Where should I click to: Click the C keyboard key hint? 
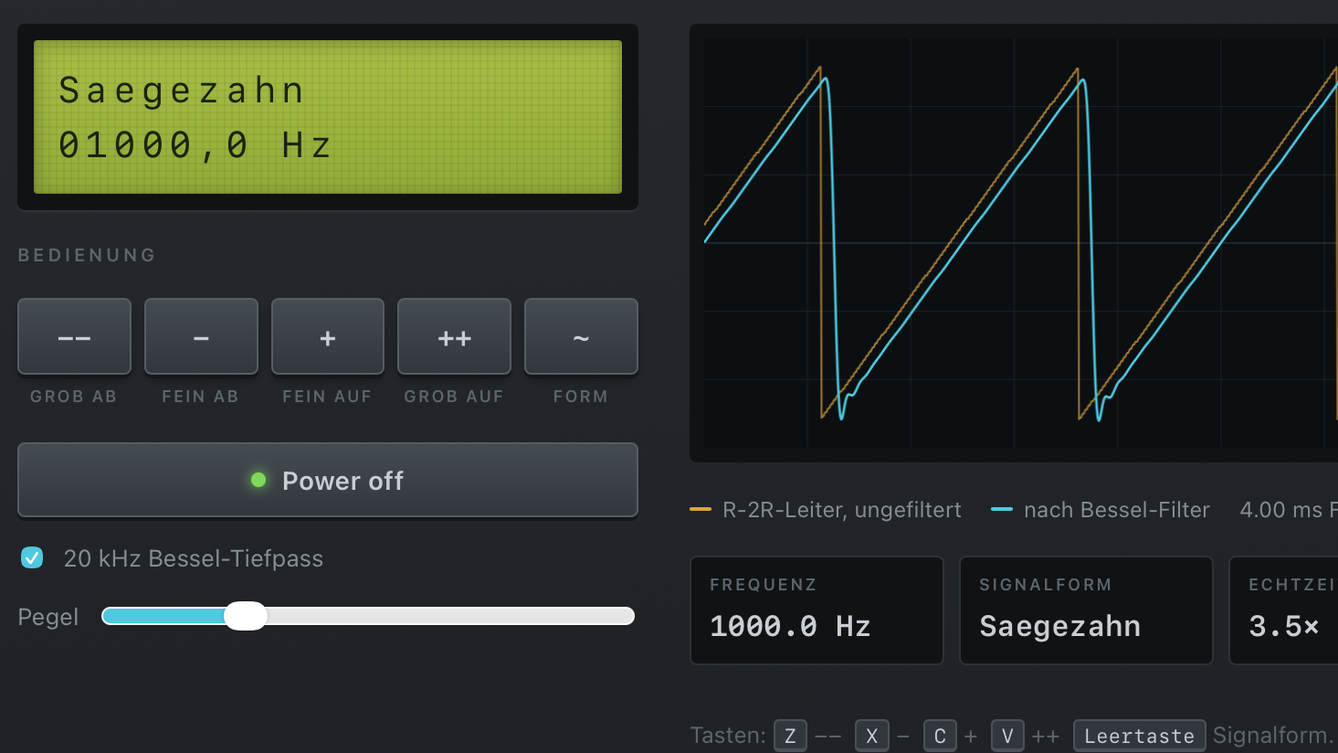[940, 736]
